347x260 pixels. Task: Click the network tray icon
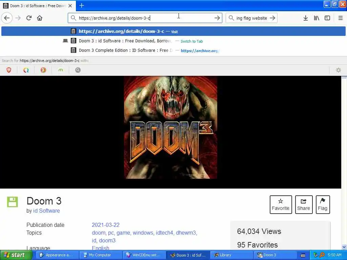pos(315,255)
